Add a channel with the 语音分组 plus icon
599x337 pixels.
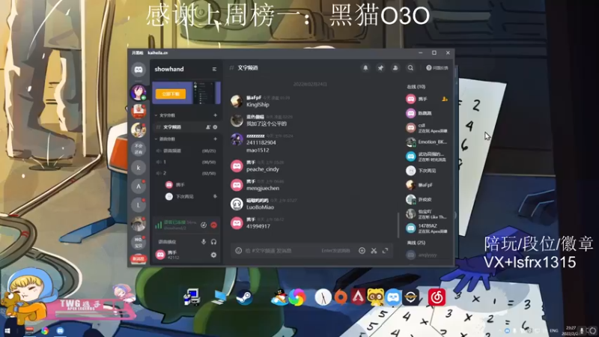tap(215, 139)
